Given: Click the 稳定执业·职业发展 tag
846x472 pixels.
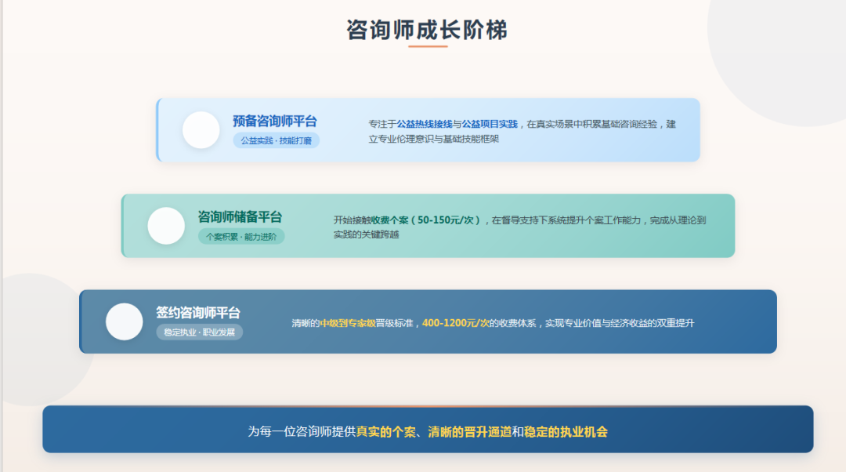Looking at the screenshot, I should pos(200,332).
